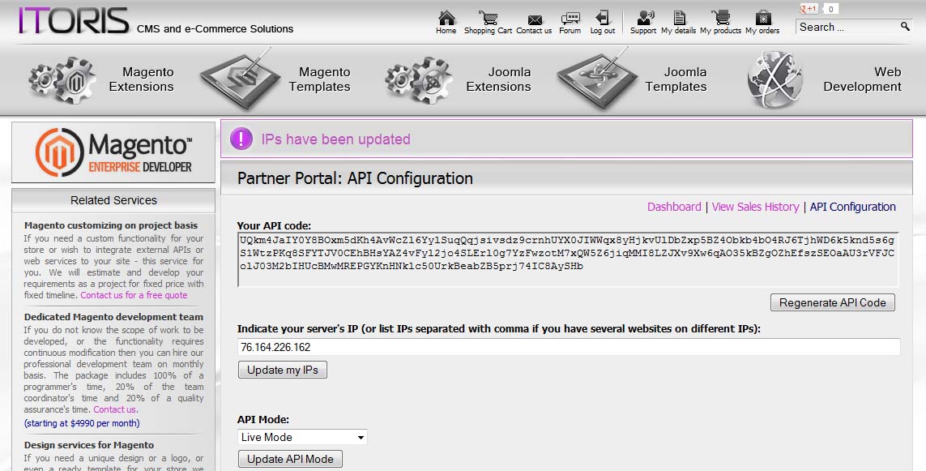Click the Log out door icon

click(602, 17)
